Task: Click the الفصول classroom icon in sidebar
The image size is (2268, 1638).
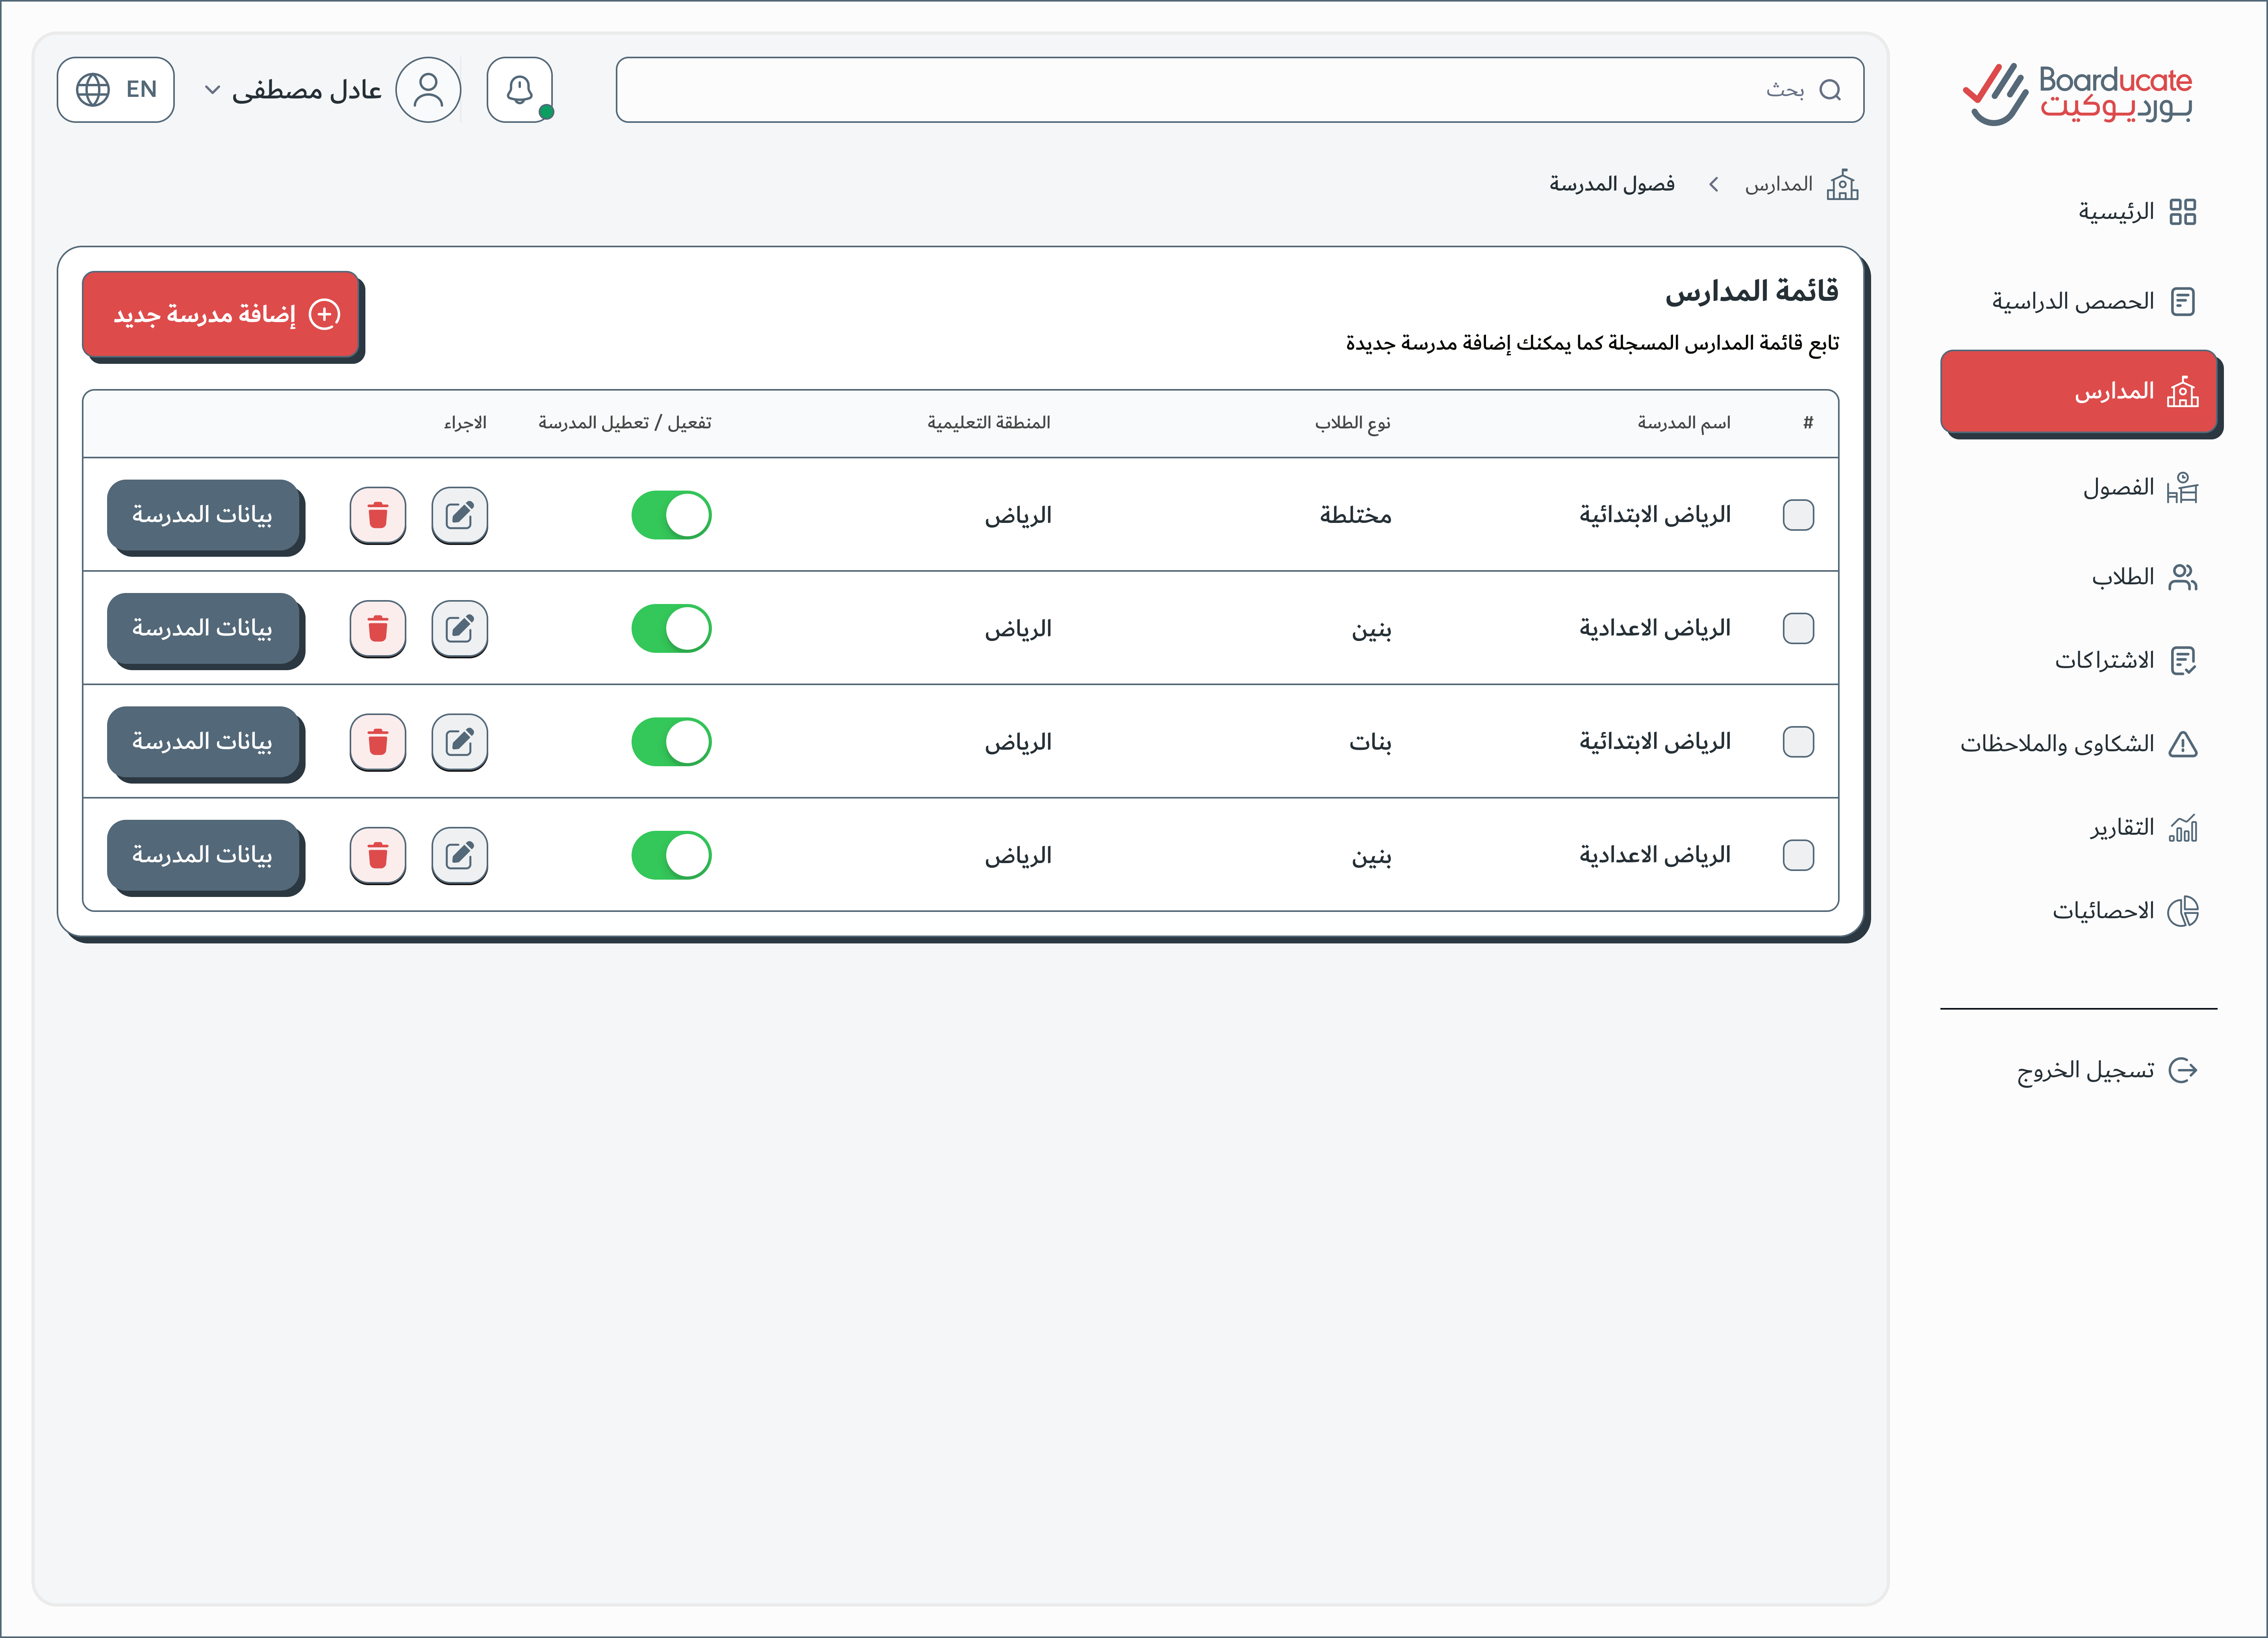Action: pyautogui.click(x=2182, y=488)
